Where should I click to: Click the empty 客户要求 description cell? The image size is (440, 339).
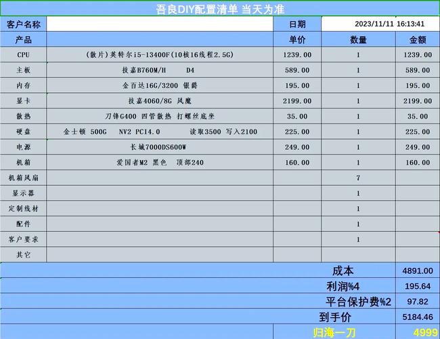coord(160,239)
